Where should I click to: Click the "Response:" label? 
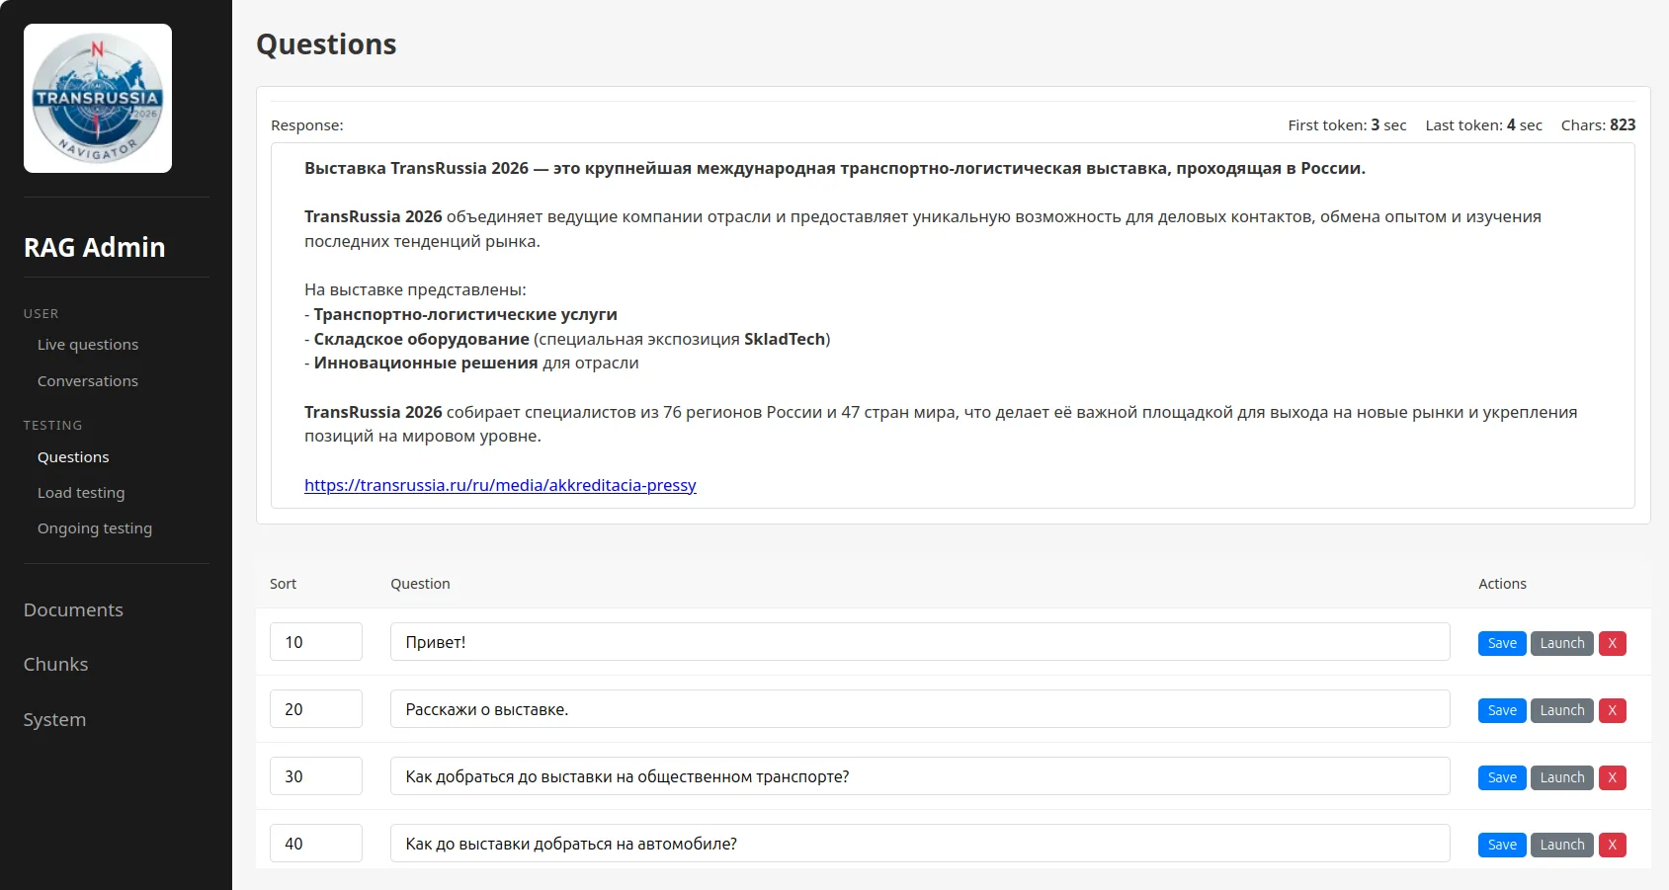307,125
